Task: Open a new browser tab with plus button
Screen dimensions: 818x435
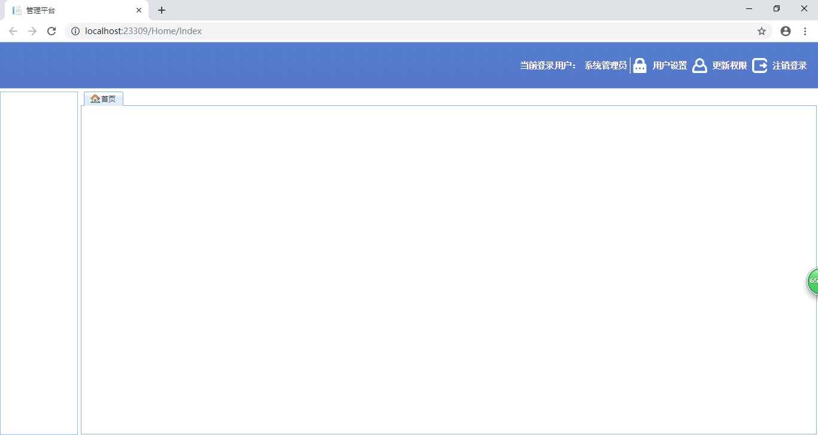Action: pyautogui.click(x=162, y=10)
